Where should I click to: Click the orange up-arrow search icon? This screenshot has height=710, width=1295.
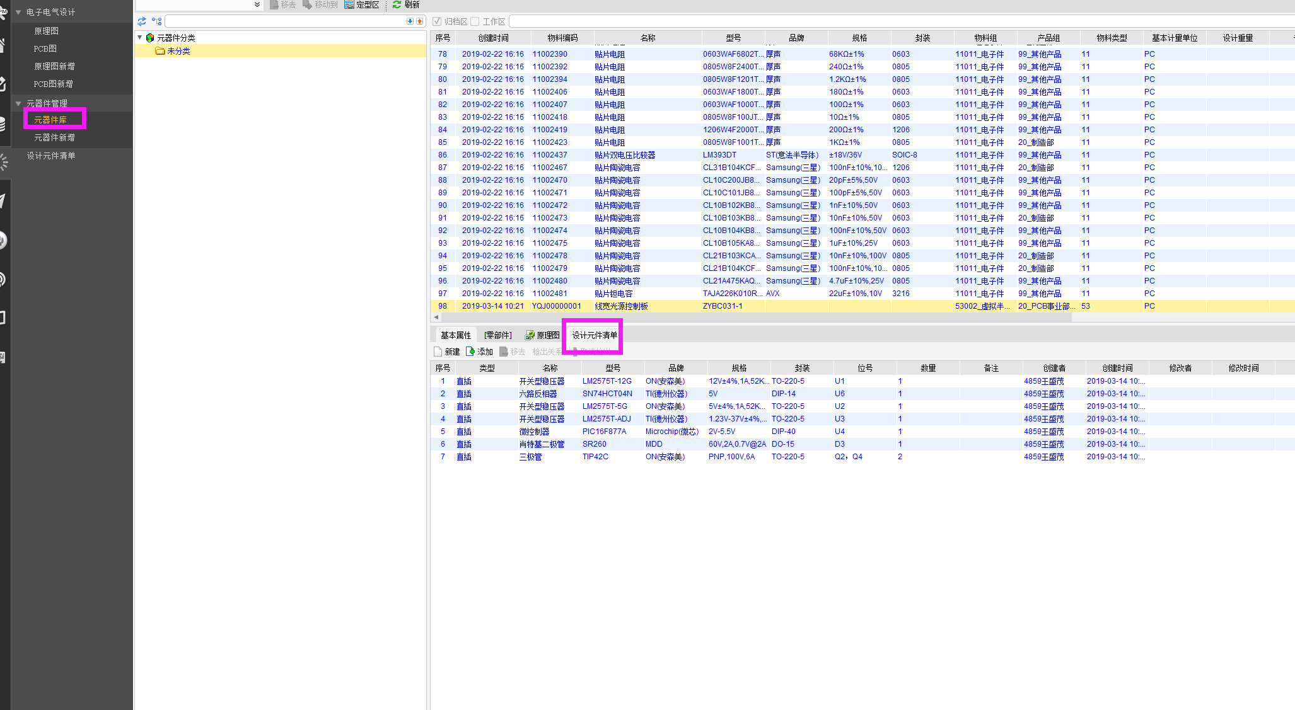point(419,21)
